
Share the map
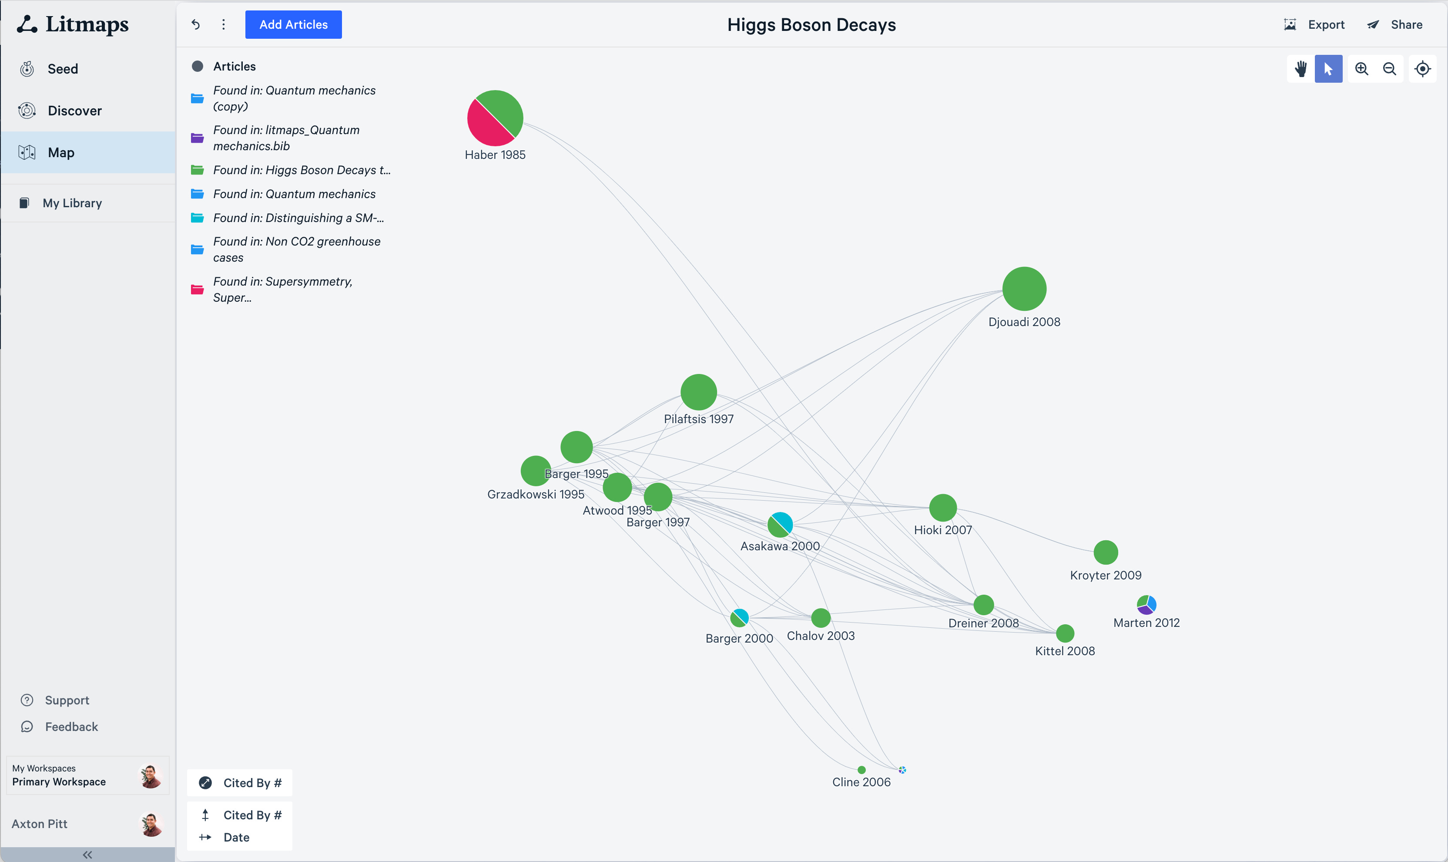tap(1394, 24)
